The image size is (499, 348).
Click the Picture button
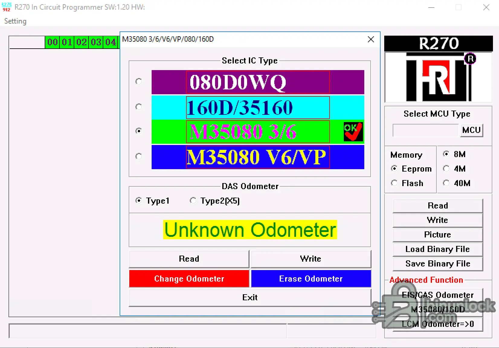click(438, 235)
